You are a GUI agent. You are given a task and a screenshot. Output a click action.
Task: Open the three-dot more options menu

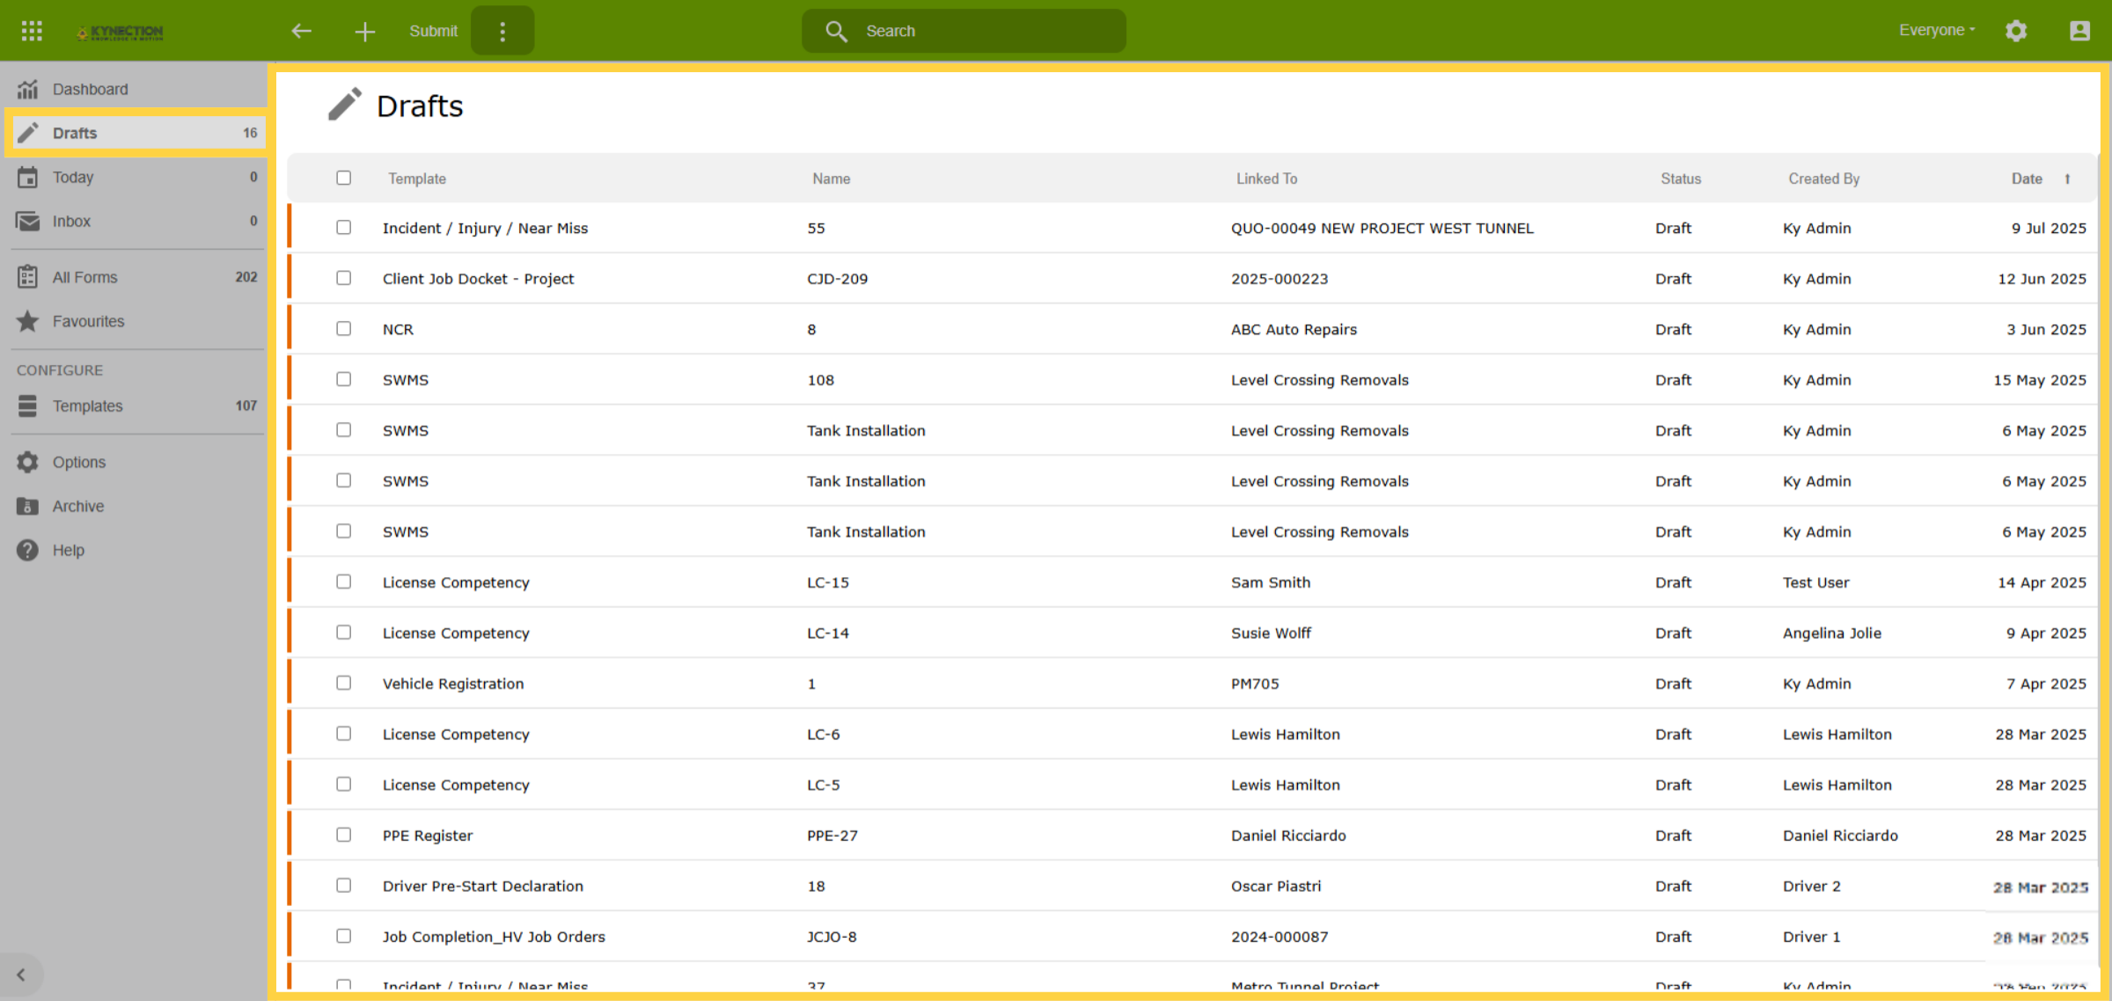[x=502, y=31]
